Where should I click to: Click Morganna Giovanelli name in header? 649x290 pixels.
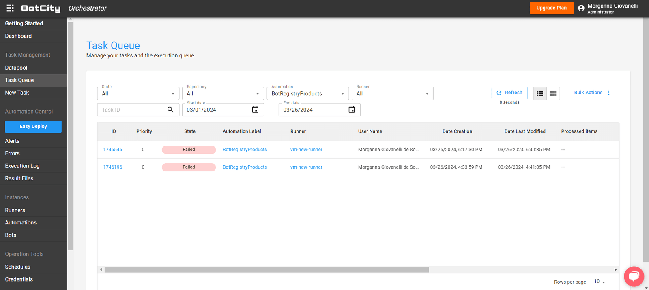click(x=612, y=6)
